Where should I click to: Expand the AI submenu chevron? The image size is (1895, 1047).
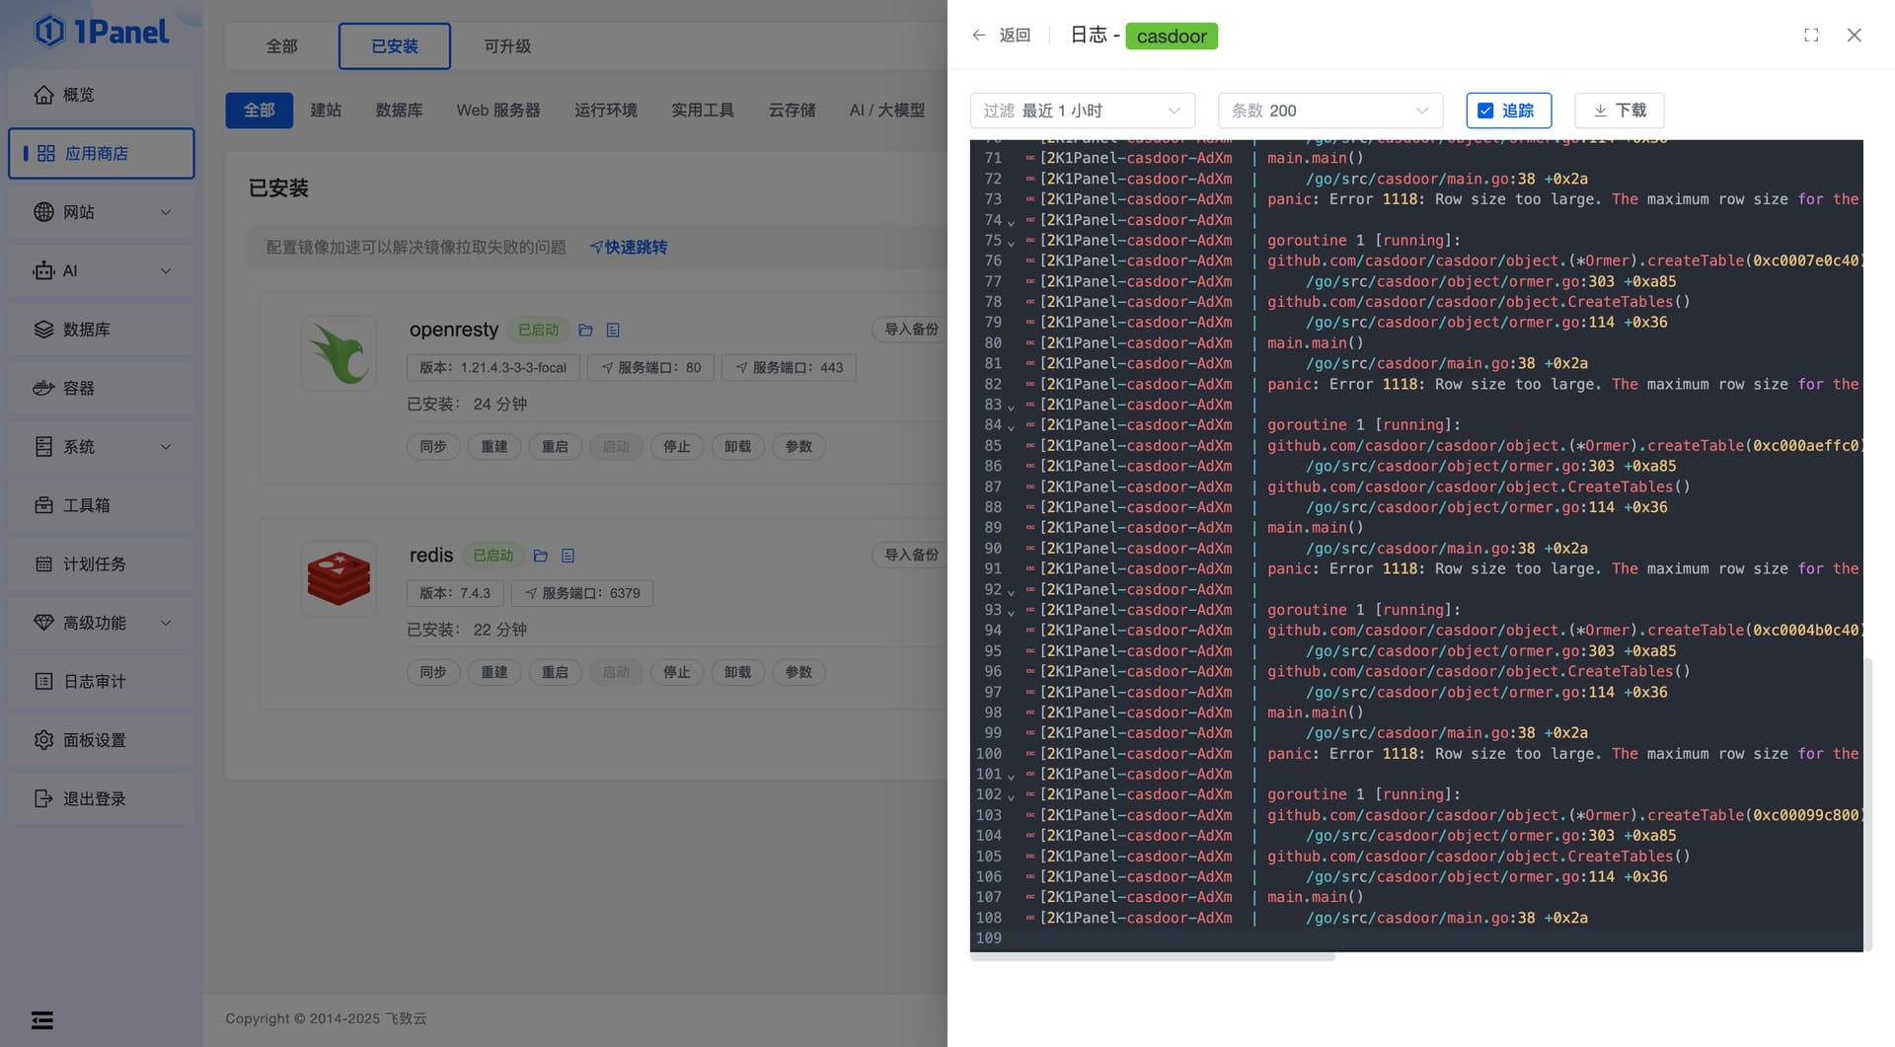coord(166,270)
